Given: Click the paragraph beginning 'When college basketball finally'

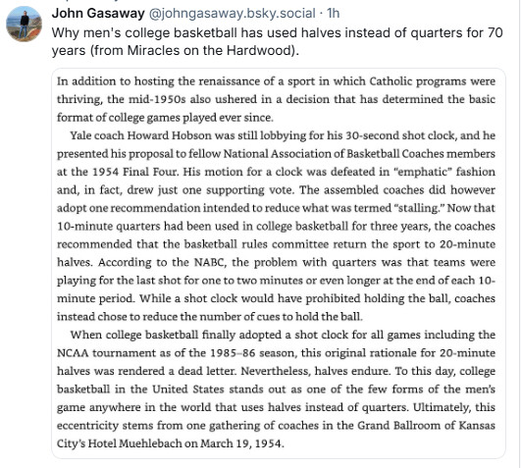Looking at the screenshot, I should tap(276, 389).
